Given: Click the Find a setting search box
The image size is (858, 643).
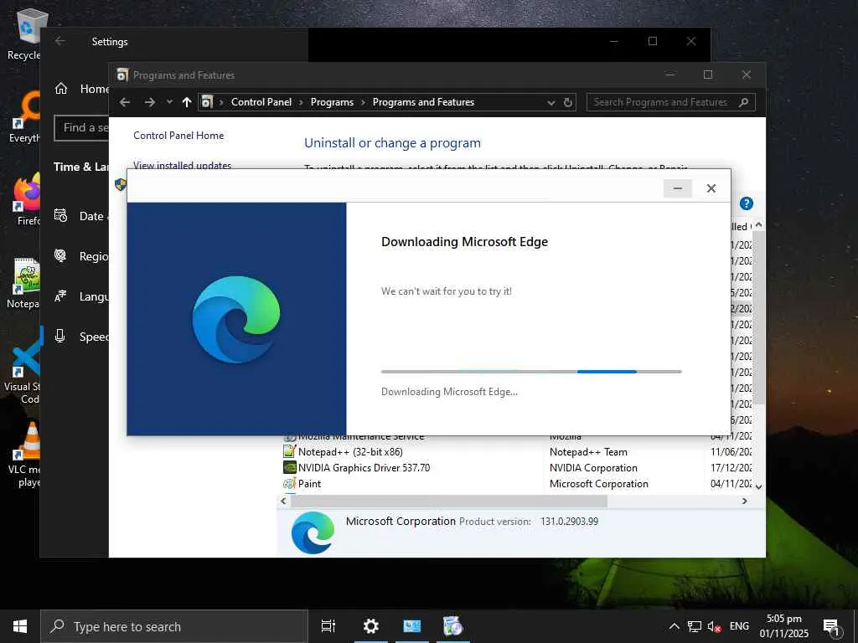Looking at the screenshot, I should (81, 128).
